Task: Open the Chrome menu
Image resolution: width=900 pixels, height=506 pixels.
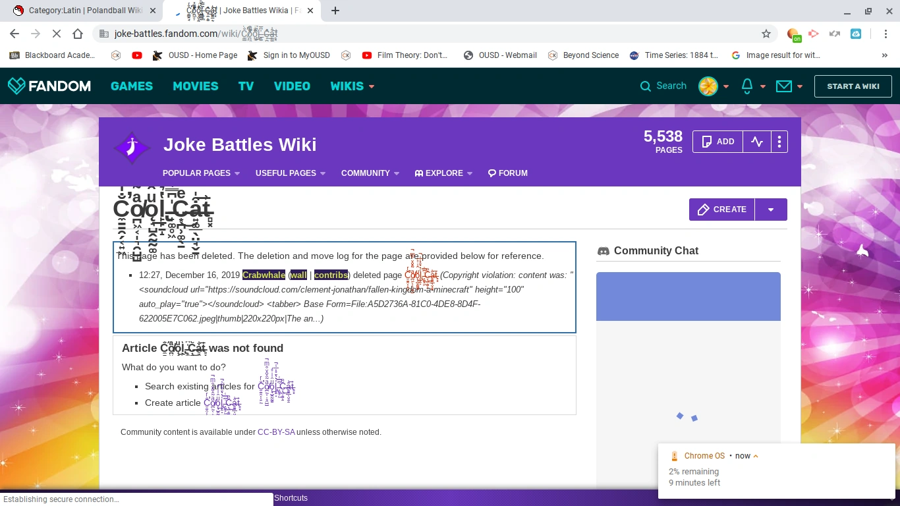Action: click(886, 34)
